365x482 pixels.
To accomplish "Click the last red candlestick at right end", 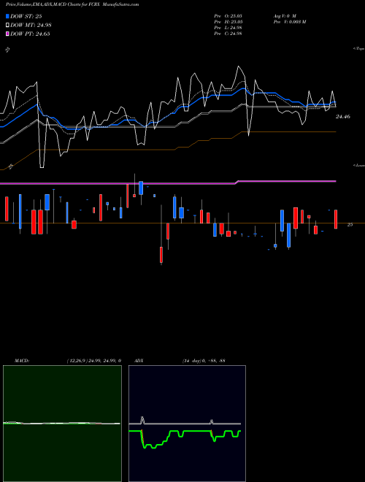I will tap(336, 219).
